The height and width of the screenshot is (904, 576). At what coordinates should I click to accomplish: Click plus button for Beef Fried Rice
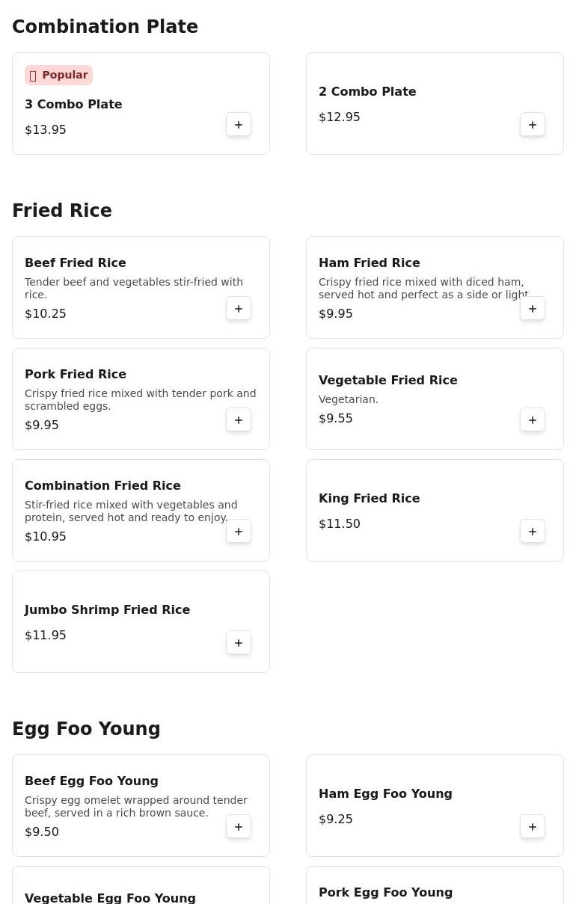pyautogui.click(x=239, y=309)
